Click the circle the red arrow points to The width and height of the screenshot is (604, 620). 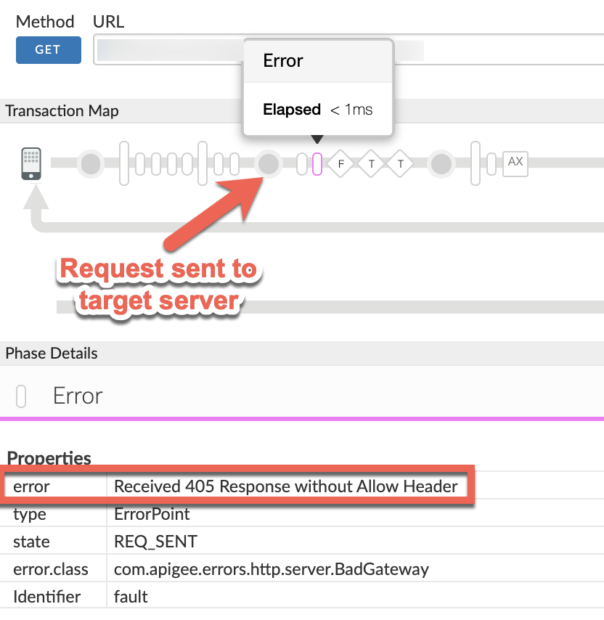[269, 164]
